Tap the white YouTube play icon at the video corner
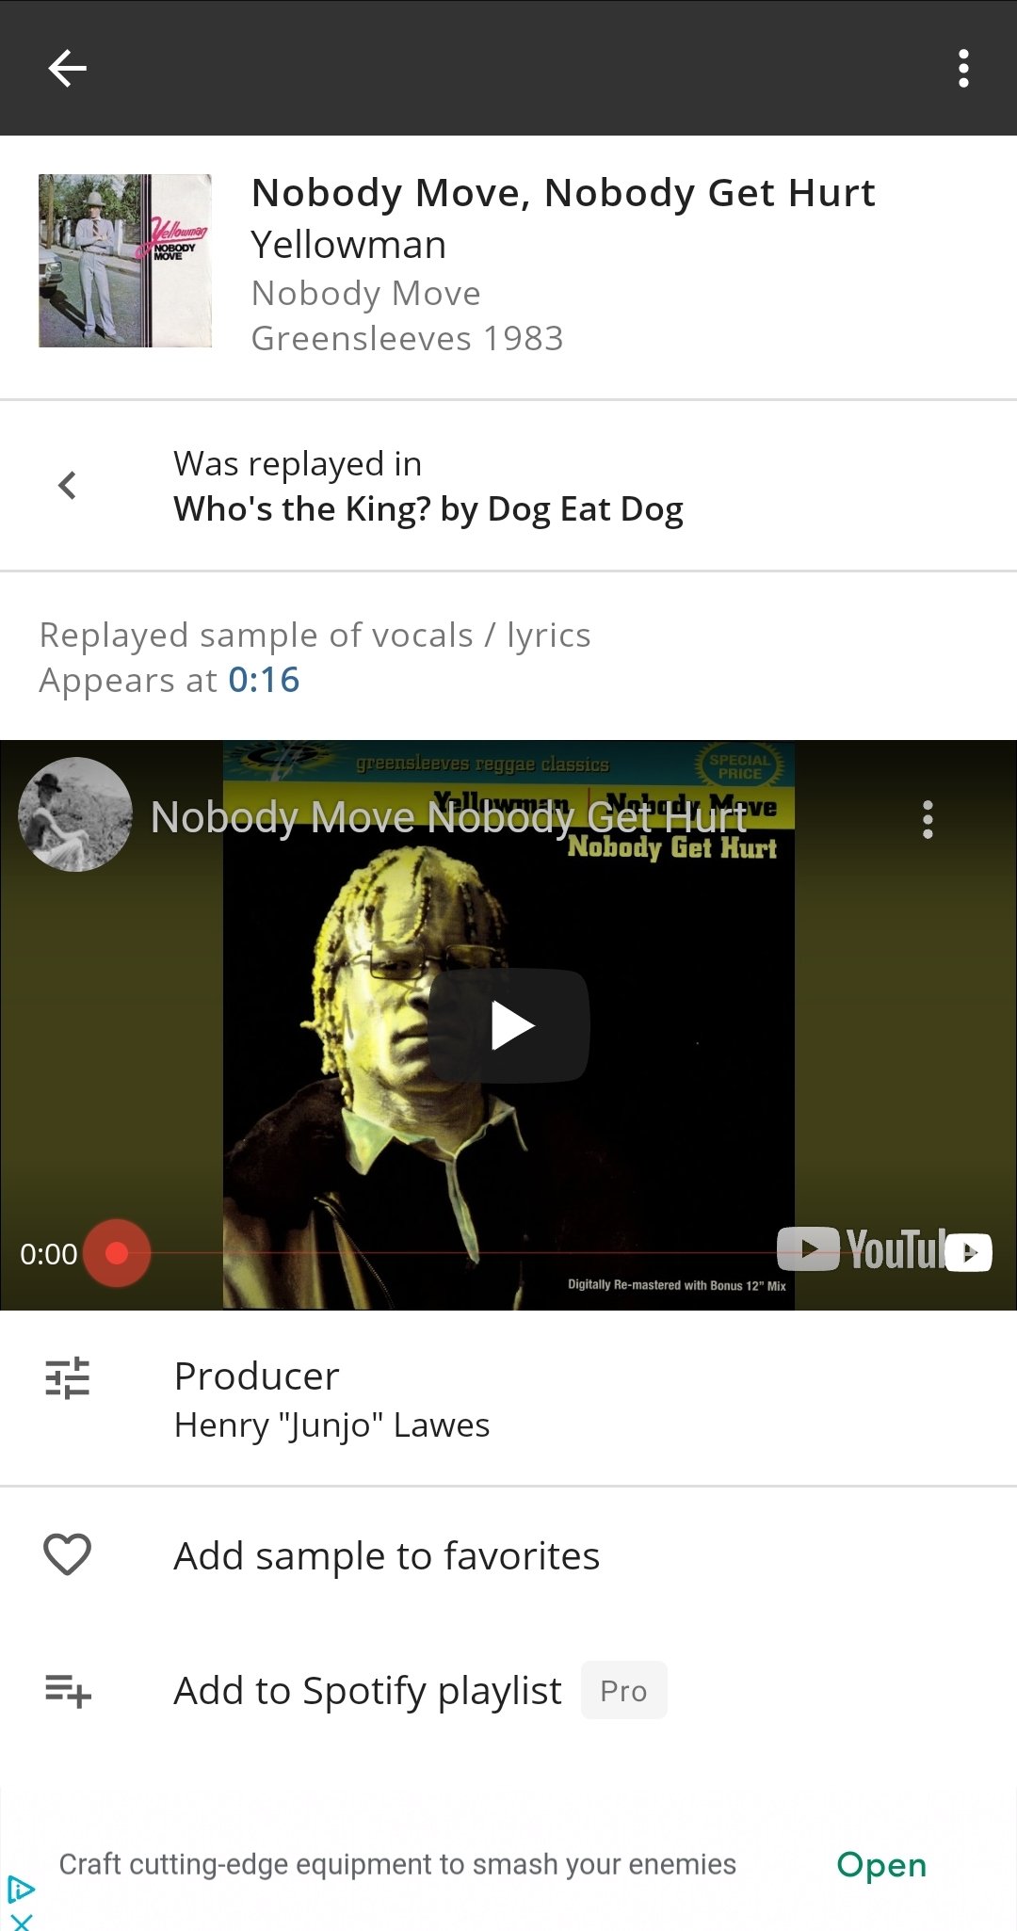Image resolution: width=1017 pixels, height=1931 pixels. pyautogui.click(x=969, y=1252)
